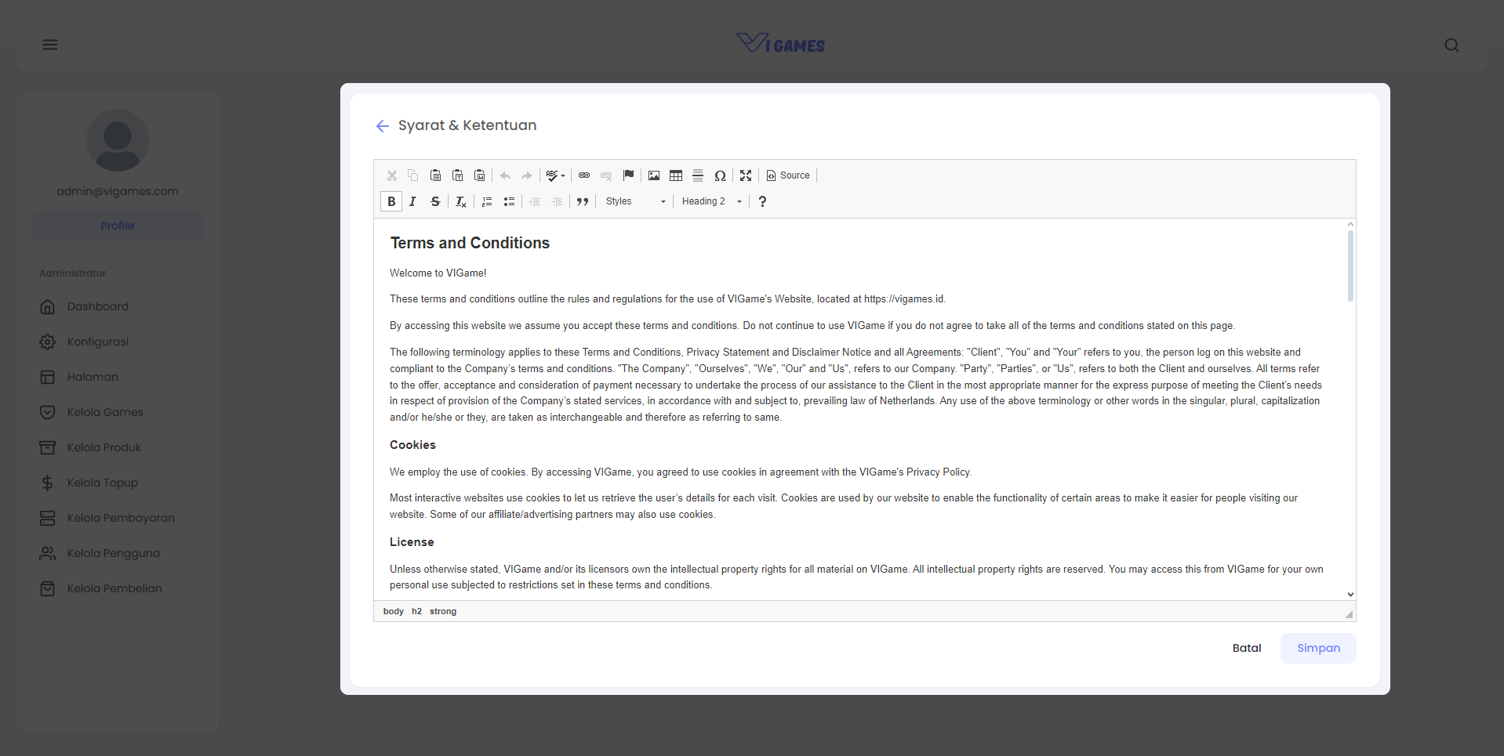Click the admin@vigames.com email text
This screenshot has width=1504, height=756.
(118, 191)
